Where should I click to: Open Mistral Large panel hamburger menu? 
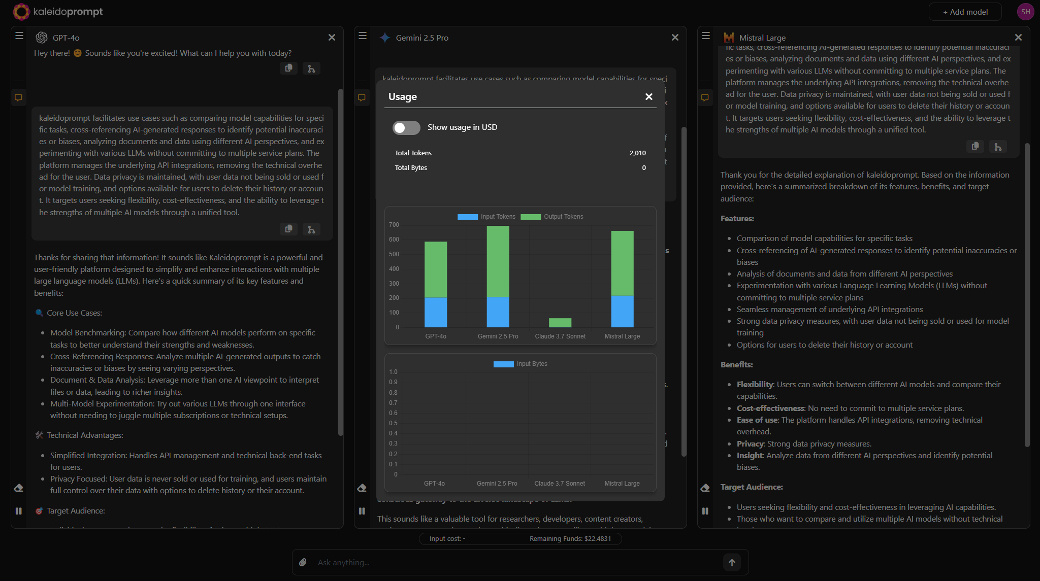[706, 36]
